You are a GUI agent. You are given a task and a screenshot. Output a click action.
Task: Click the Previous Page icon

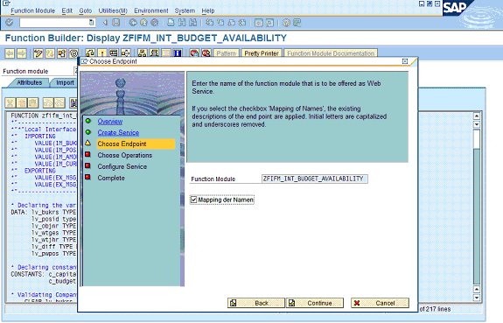(x=220, y=23)
